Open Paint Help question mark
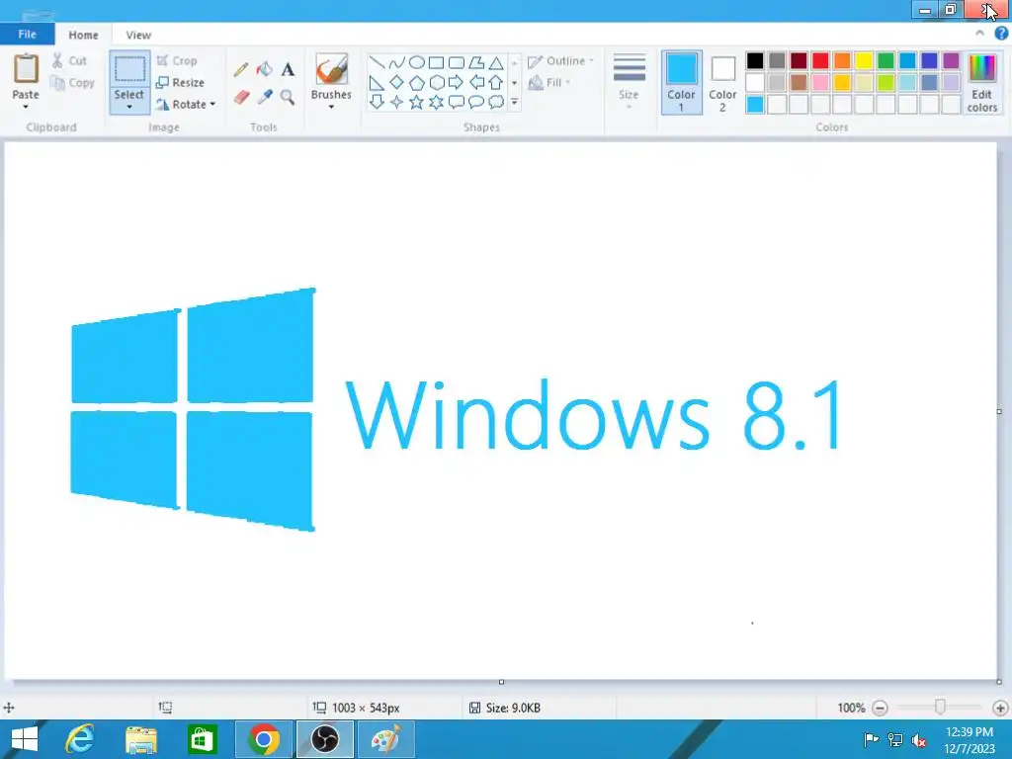The width and height of the screenshot is (1012, 759). point(1001,34)
